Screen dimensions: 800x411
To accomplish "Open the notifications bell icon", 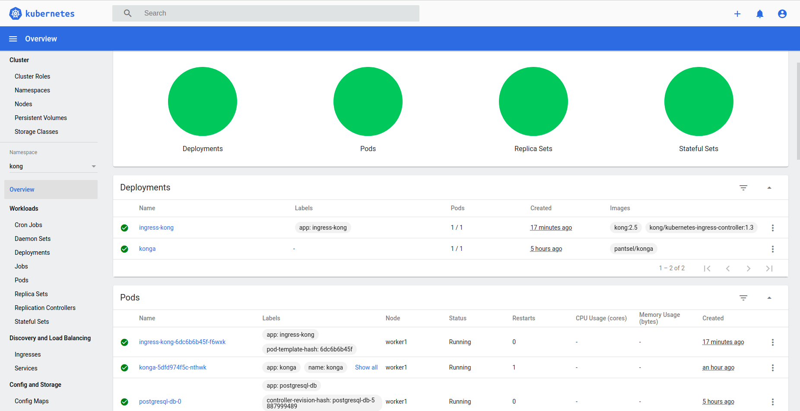I will pyautogui.click(x=760, y=14).
